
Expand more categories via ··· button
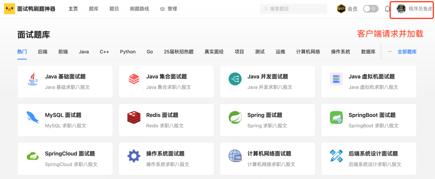390,52
